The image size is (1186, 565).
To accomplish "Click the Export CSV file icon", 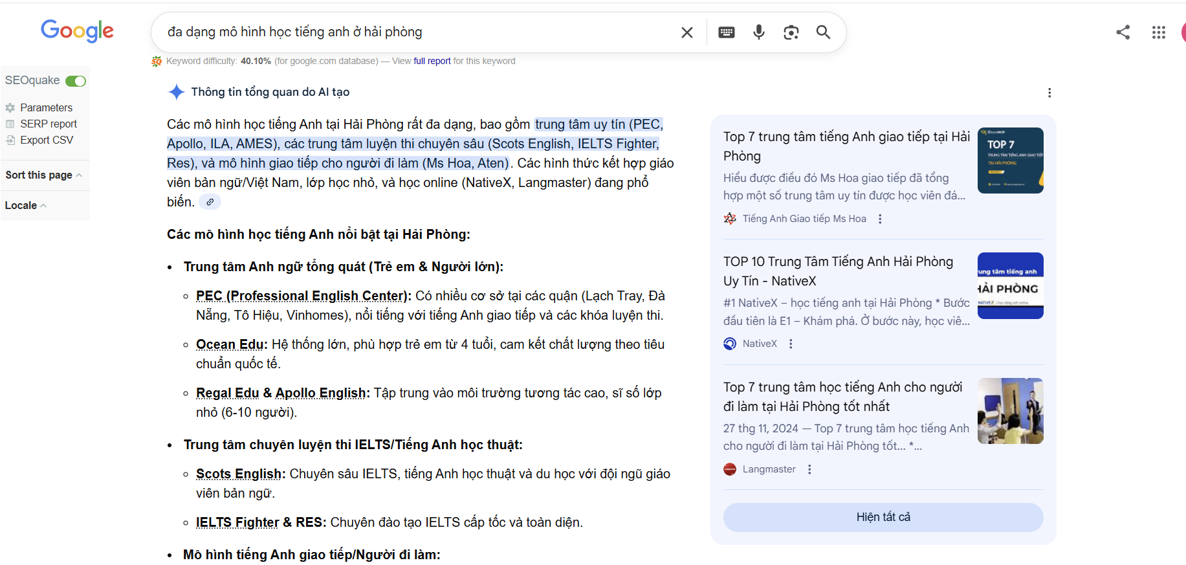I will (x=10, y=140).
